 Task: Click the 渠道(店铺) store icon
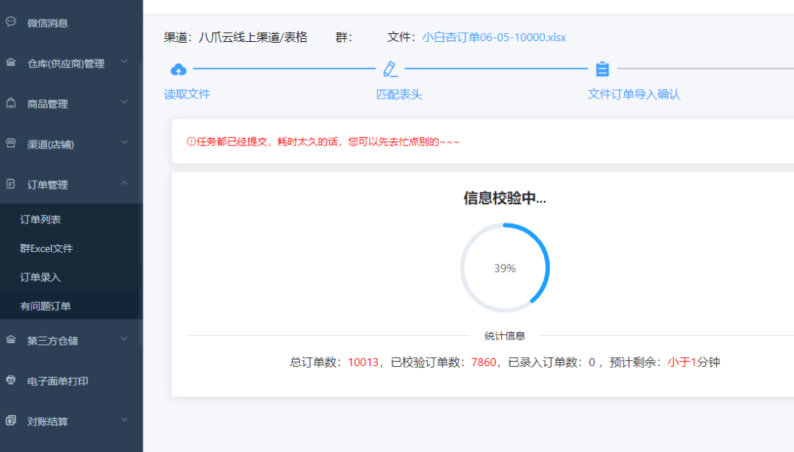[11, 143]
